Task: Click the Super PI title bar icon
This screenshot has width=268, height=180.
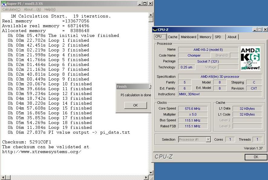Action: [x=4, y=4]
